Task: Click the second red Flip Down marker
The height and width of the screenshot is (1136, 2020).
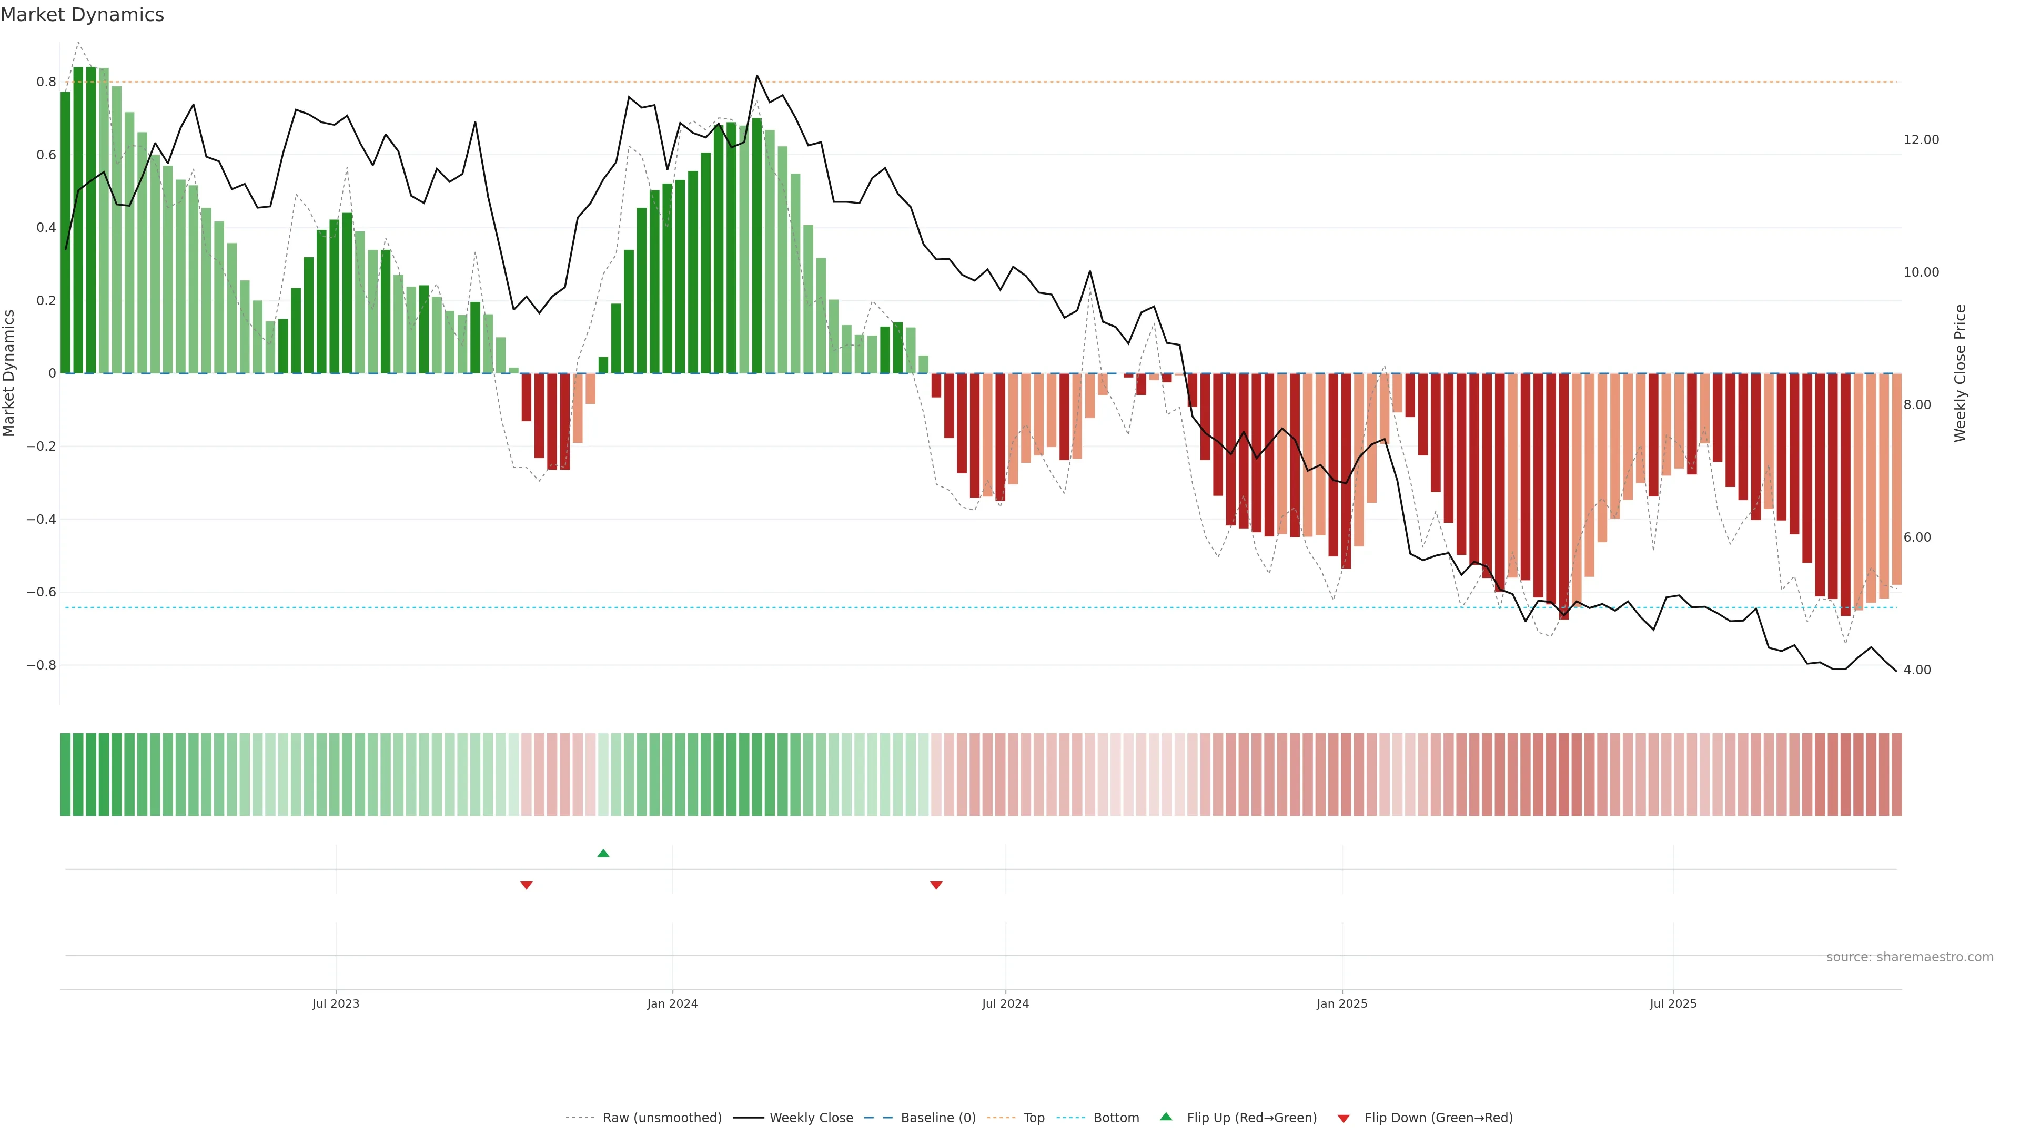Action: point(935,885)
